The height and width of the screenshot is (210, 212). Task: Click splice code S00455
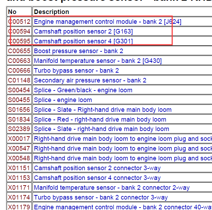(x=19, y=100)
